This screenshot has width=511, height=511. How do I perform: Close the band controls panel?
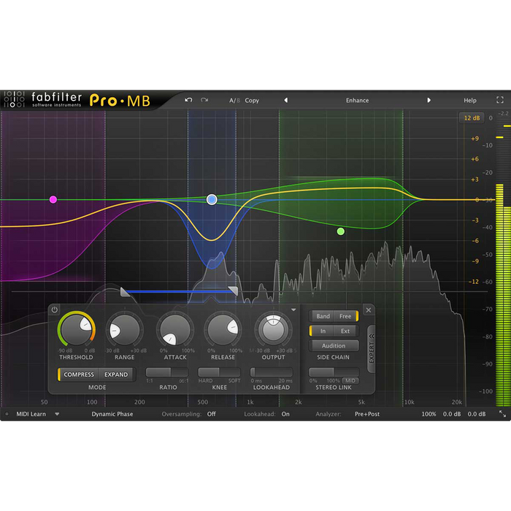pos(369,310)
